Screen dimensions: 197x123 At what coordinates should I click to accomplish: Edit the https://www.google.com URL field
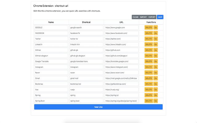121,27
